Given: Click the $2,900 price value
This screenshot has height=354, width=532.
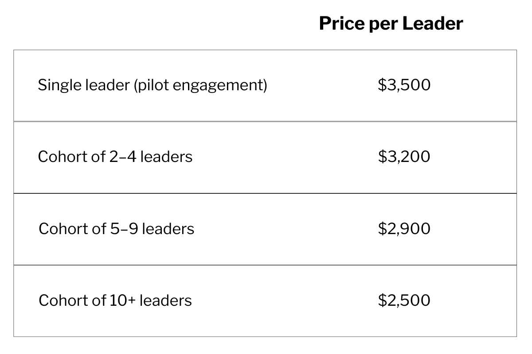Looking at the screenshot, I should pos(404,229).
